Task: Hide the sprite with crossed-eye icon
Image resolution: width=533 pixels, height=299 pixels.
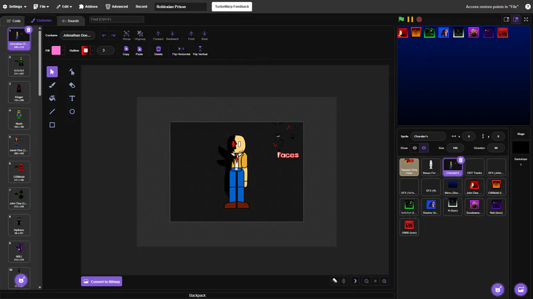Action: tap(424, 148)
